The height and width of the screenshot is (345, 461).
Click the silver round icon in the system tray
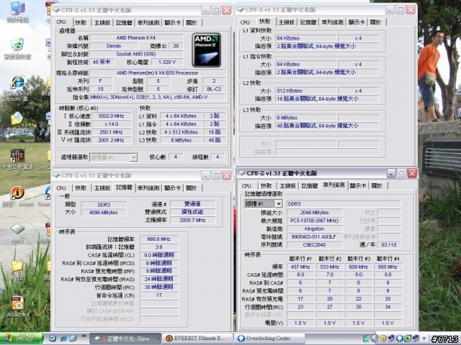coord(375,339)
